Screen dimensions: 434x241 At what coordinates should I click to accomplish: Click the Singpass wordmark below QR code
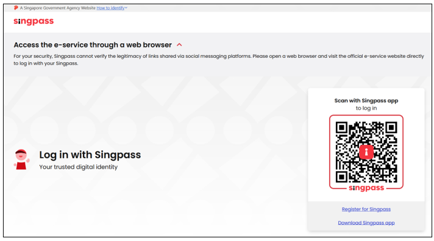coord(366,188)
